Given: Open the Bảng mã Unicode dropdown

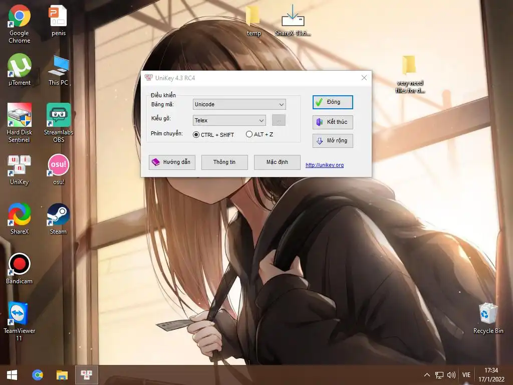Looking at the screenshot, I should coord(239,104).
